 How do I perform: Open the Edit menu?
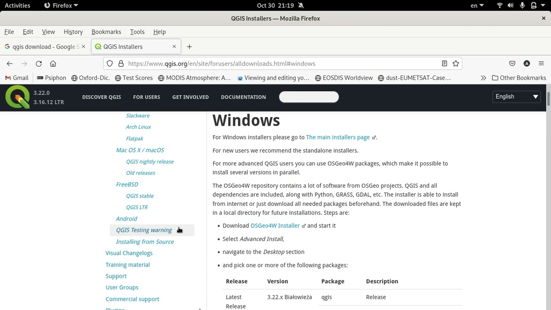click(x=28, y=32)
